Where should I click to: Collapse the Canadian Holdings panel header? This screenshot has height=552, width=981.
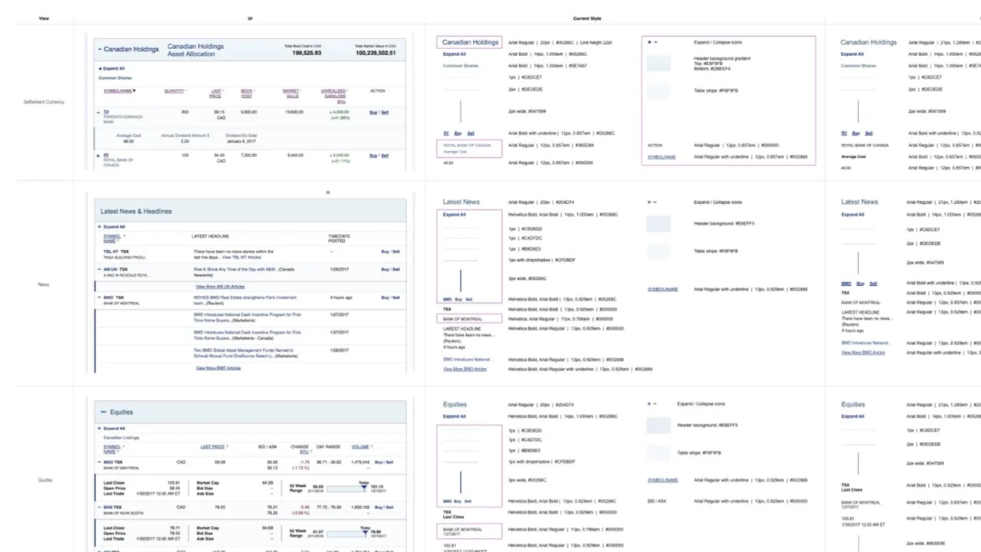tap(100, 49)
